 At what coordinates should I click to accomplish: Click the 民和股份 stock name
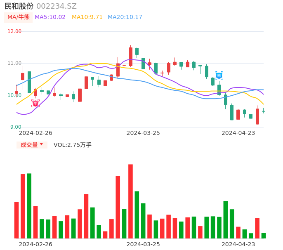tap(19, 6)
